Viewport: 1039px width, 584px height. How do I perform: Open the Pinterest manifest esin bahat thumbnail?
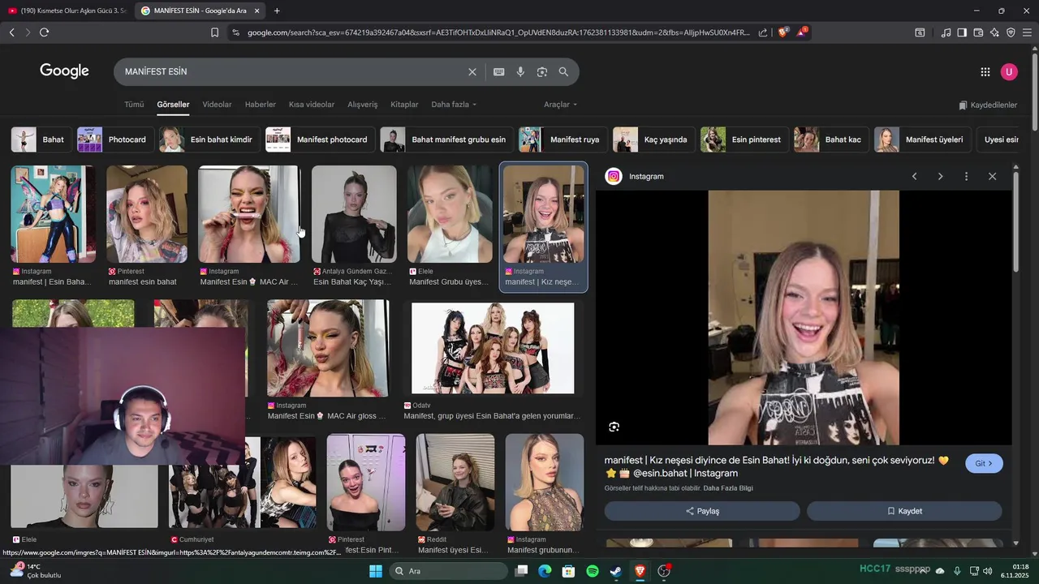pyautogui.click(x=147, y=214)
